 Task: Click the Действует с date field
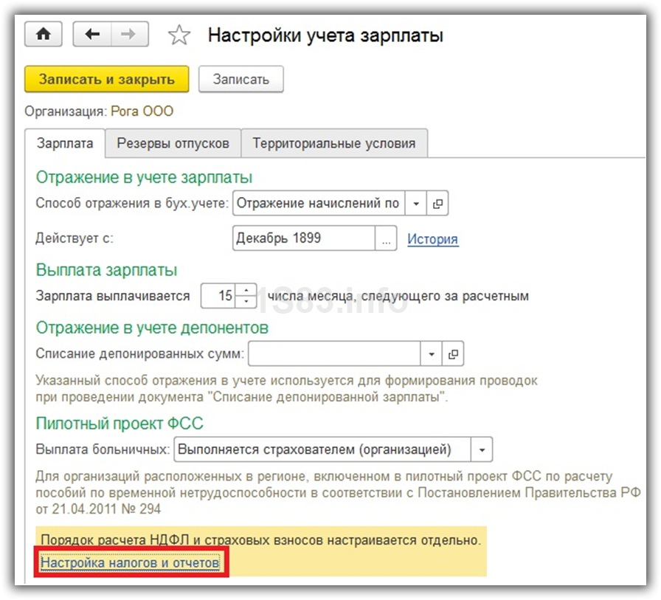pyautogui.click(x=304, y=239)
